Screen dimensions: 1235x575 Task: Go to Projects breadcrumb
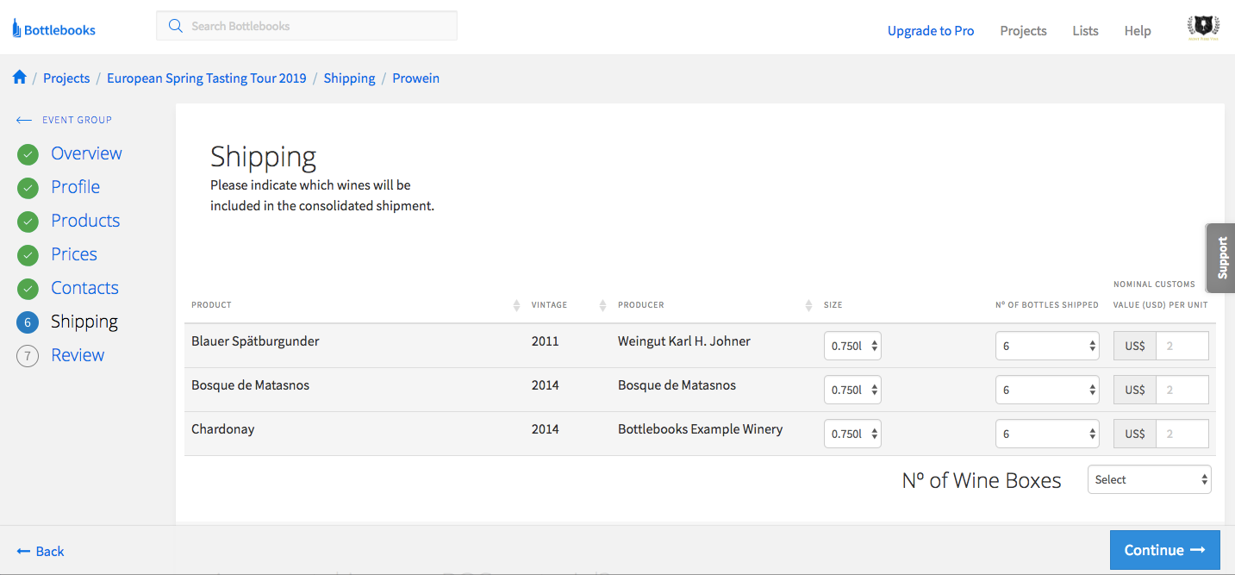pos(66,78)
